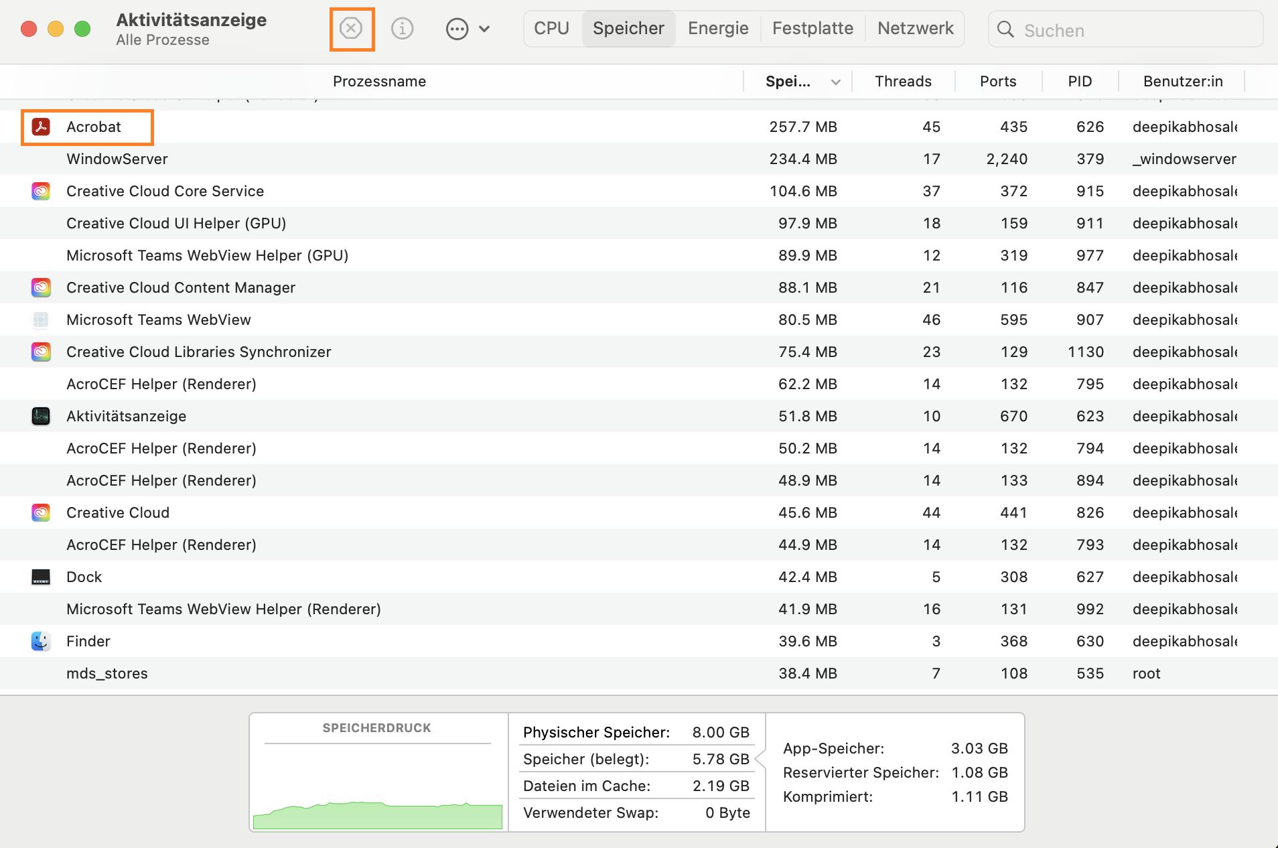
Task: Select the Netzwerk tab
Action: coord(915,28)
